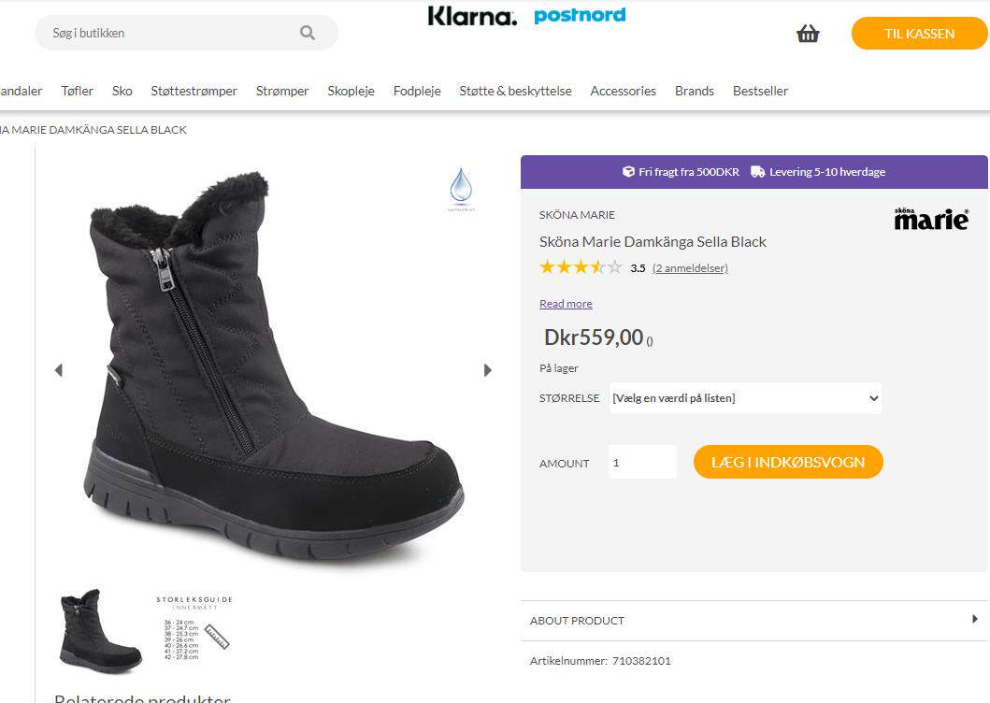Expand the About Product section

(753, 621)
